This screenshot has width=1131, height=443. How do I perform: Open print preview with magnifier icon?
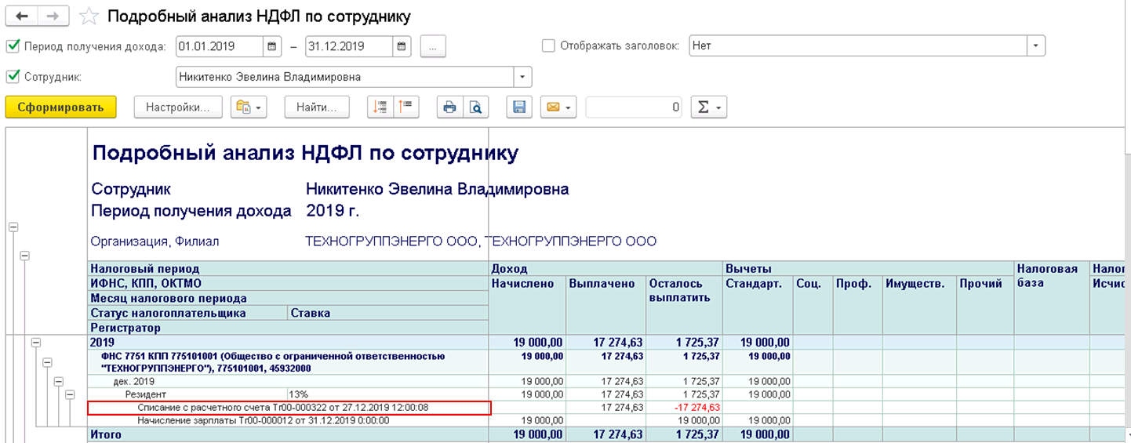(475, 107)
